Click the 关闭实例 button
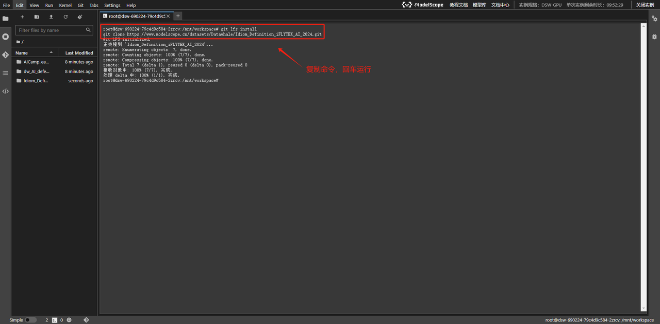The image size is (660, 324). (x=645, y=5)
